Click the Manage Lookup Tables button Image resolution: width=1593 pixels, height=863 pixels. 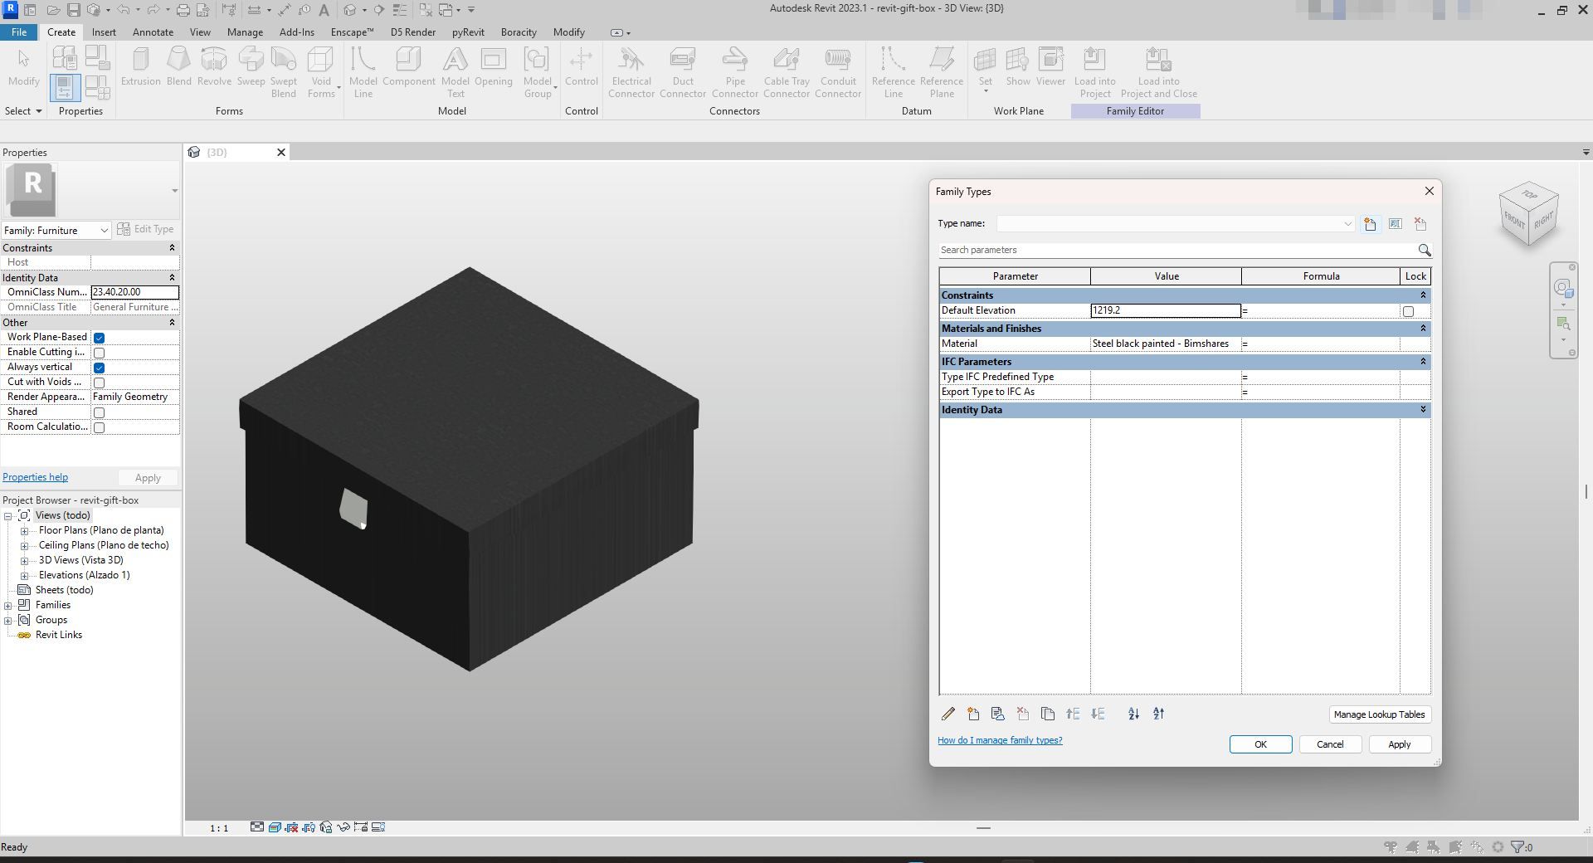click(x=1379, y=714)
